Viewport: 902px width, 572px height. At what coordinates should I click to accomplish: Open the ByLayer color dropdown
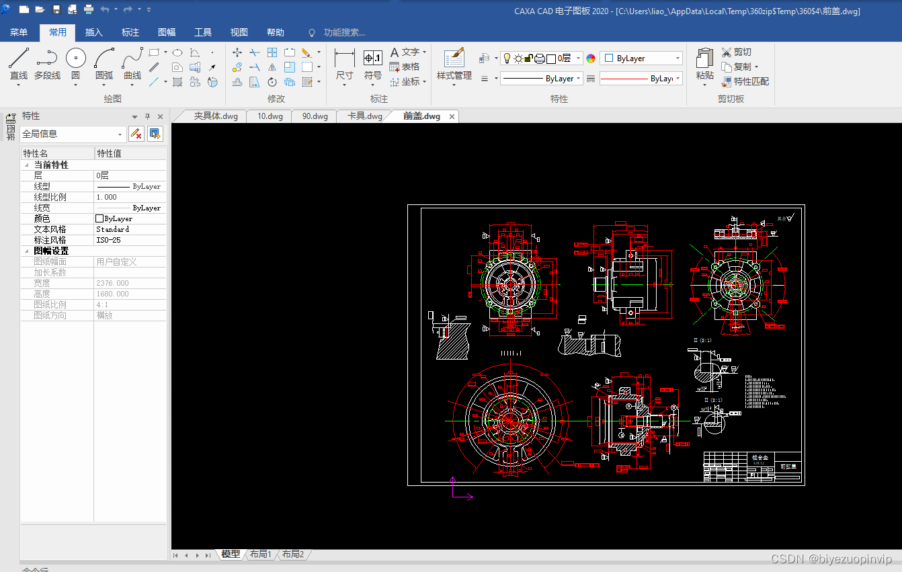[641, 58]
